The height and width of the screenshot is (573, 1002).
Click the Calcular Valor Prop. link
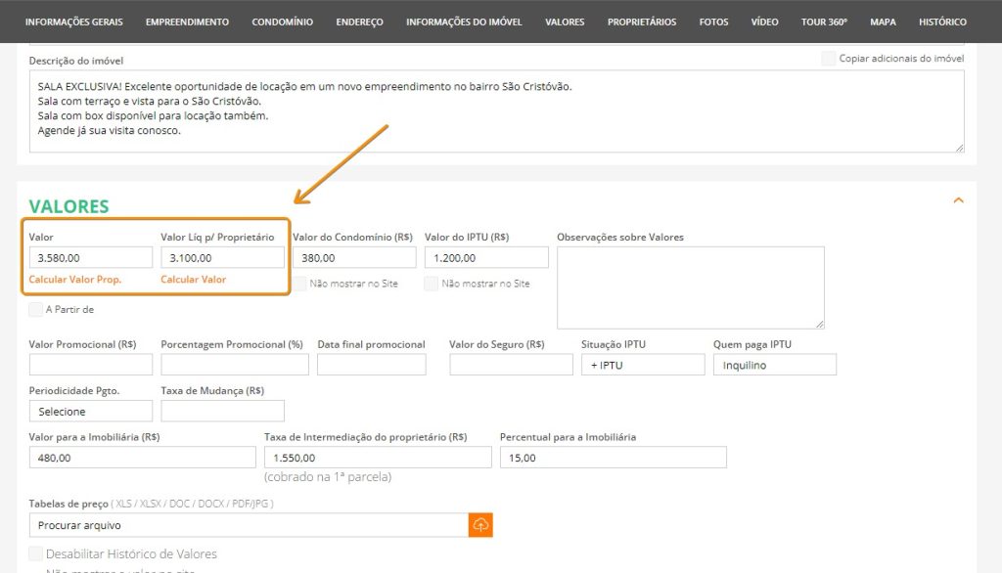tap(75, 280)
